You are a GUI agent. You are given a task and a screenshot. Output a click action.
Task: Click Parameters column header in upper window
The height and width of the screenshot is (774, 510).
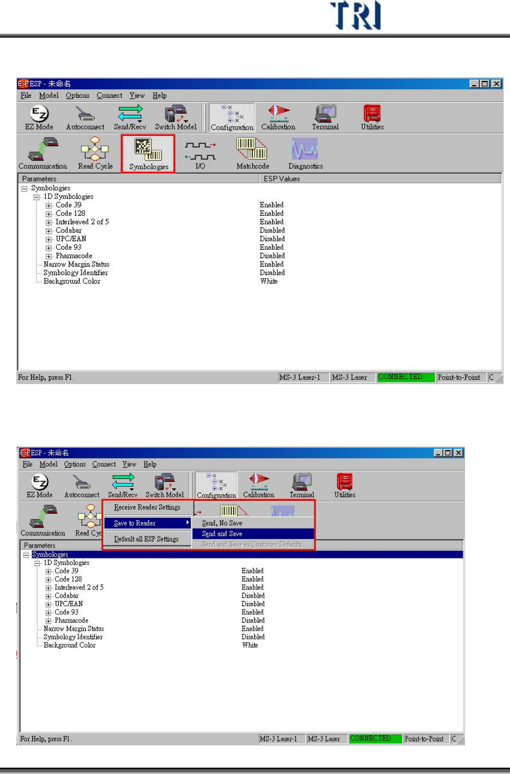138,179
